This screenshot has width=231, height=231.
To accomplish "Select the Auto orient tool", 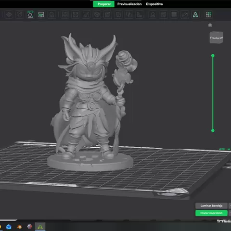I will click(30, 14).
